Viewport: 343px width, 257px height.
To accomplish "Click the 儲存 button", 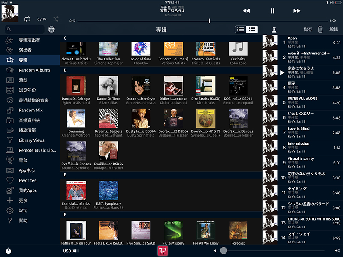I will tap(308, 30).
